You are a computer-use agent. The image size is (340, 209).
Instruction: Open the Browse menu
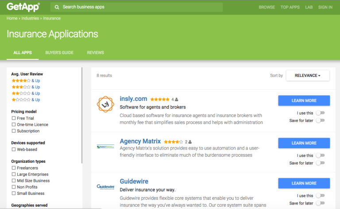pyautogui.click(x=267, y=7)
